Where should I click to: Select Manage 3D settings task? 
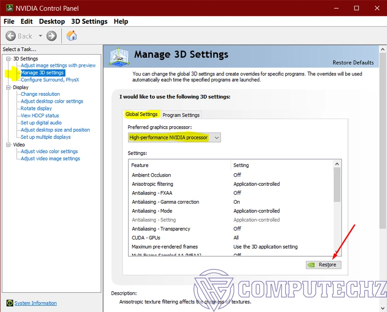[x=43, y=73]
